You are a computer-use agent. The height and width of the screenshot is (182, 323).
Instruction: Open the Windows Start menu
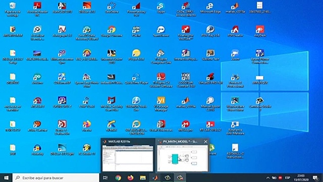click(x=6, y=178)
